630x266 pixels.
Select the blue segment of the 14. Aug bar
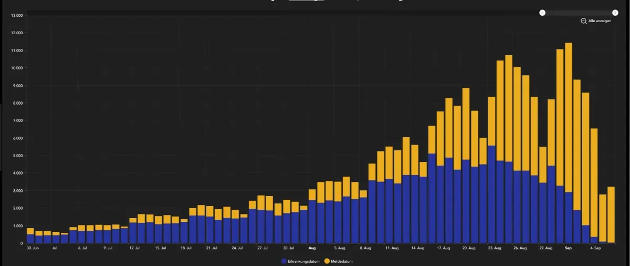415,209
